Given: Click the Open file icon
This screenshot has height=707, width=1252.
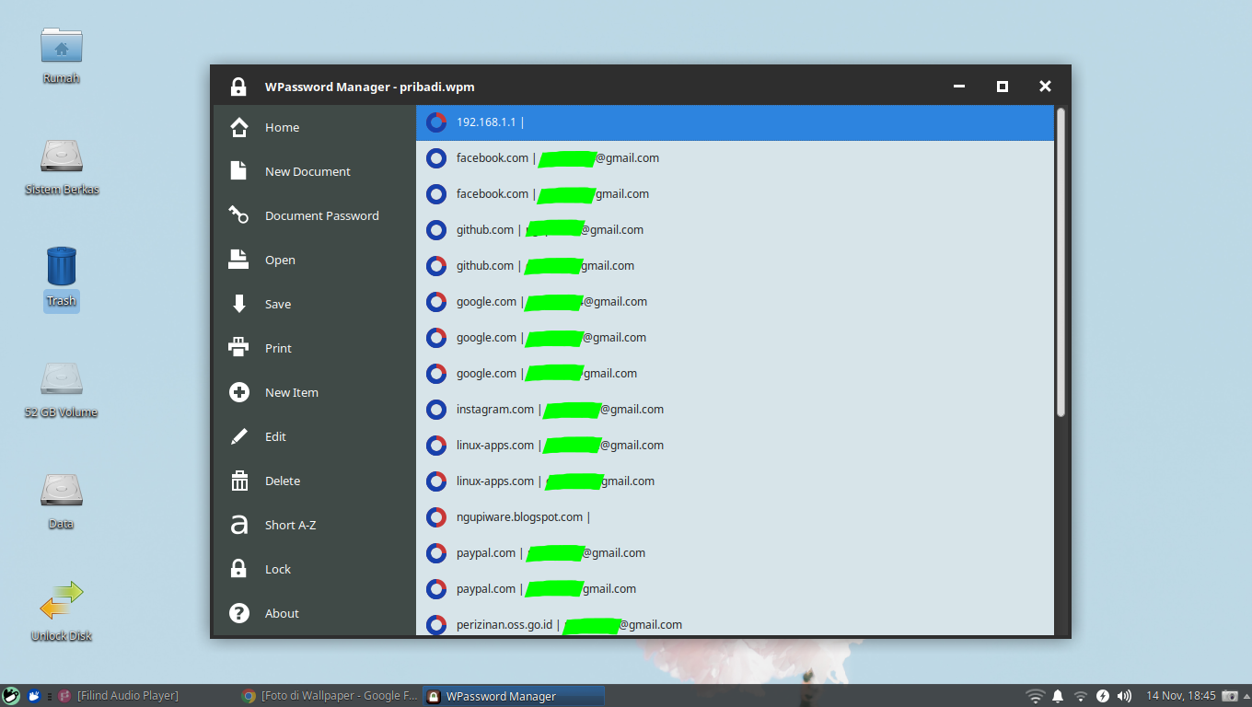Looking at the screenshot, I should point(239,260).
